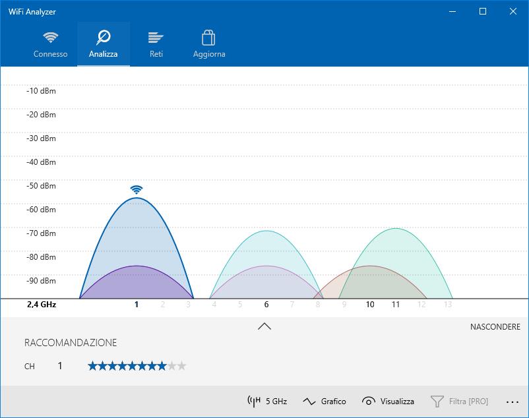Screen dimensions: 529x418
Task: Click the -30 dBm axis label
Action: pos(41,138)
